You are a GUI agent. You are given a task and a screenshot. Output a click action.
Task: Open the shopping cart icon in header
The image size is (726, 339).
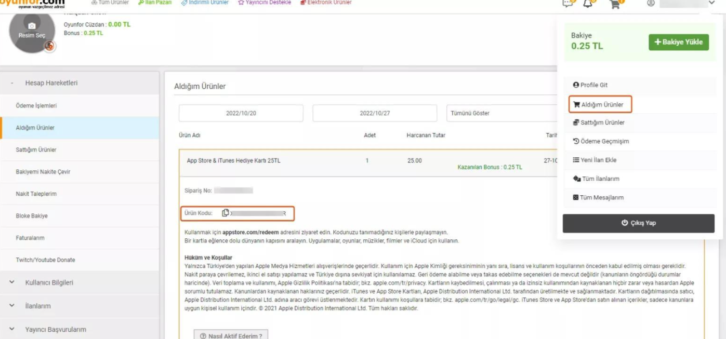(x=615, y=4)
